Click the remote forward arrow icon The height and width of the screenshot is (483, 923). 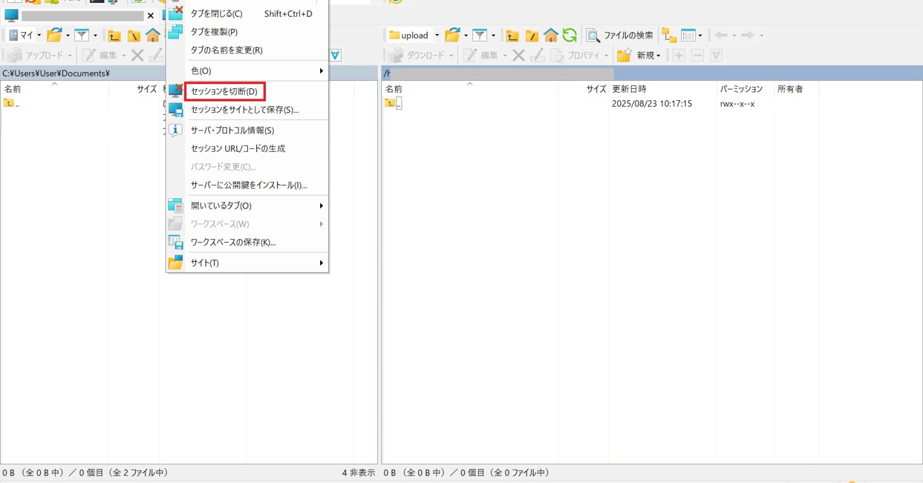(748, 35)
